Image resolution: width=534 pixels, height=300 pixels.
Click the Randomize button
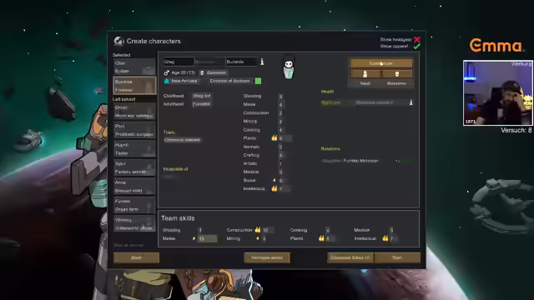pyautogui.click(x=381, y=63)
